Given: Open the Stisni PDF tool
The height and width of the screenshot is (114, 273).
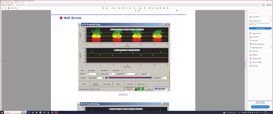Looking at the screenshot, I should click(x=255, y=51).
